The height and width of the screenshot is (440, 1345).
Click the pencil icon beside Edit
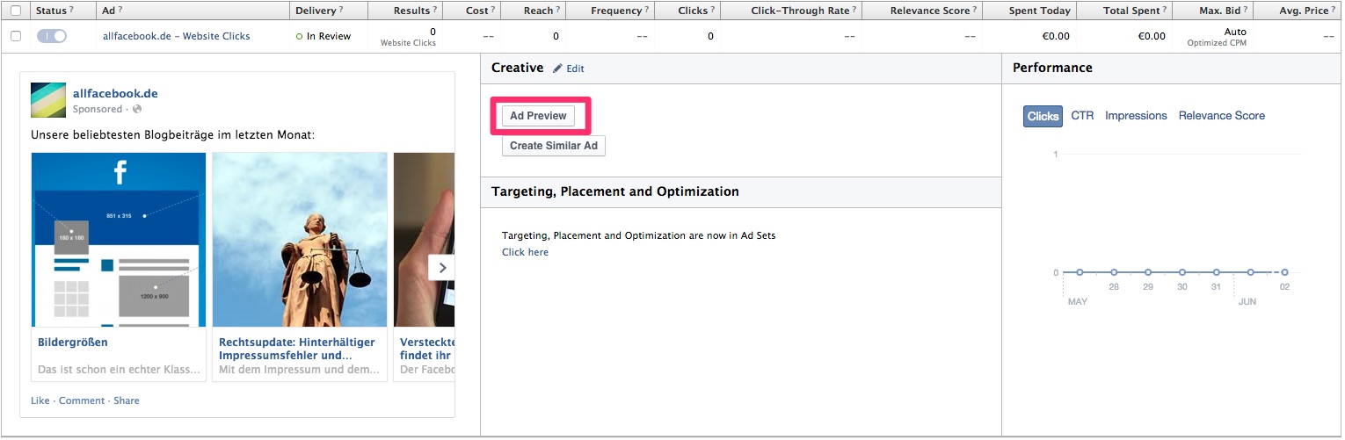(x=557, y=68)
